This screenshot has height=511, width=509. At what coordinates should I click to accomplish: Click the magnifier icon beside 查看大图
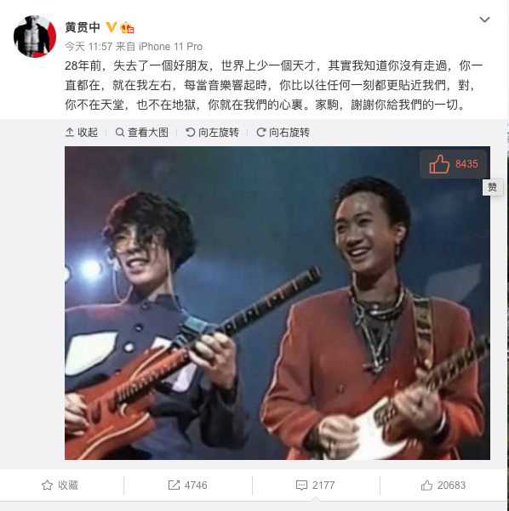coord(120,133)
